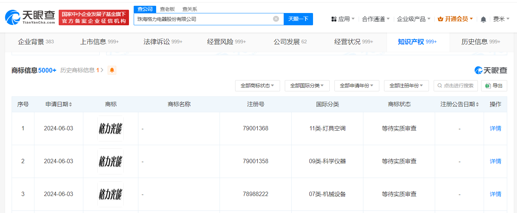Open 详情 for trademark 79001368
Viewport: 517px width, 213px height.
click(495, 129)
